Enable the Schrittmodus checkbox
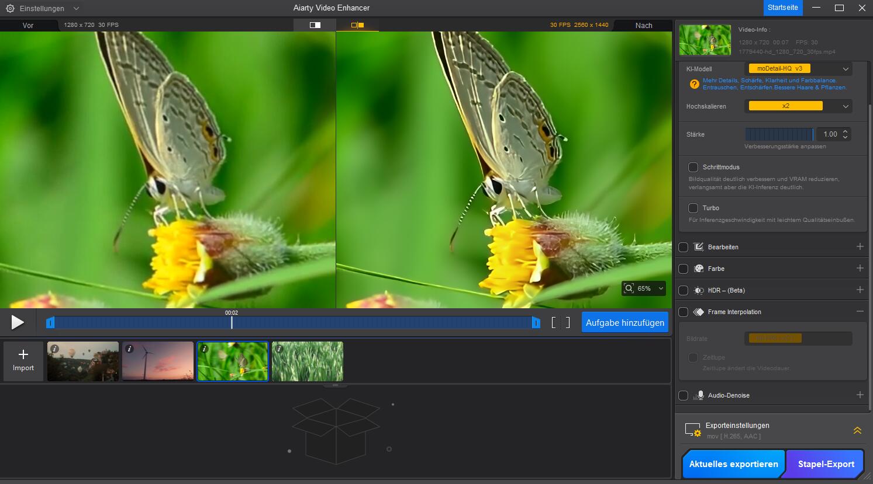873x484 pixels. coord(693,167)
